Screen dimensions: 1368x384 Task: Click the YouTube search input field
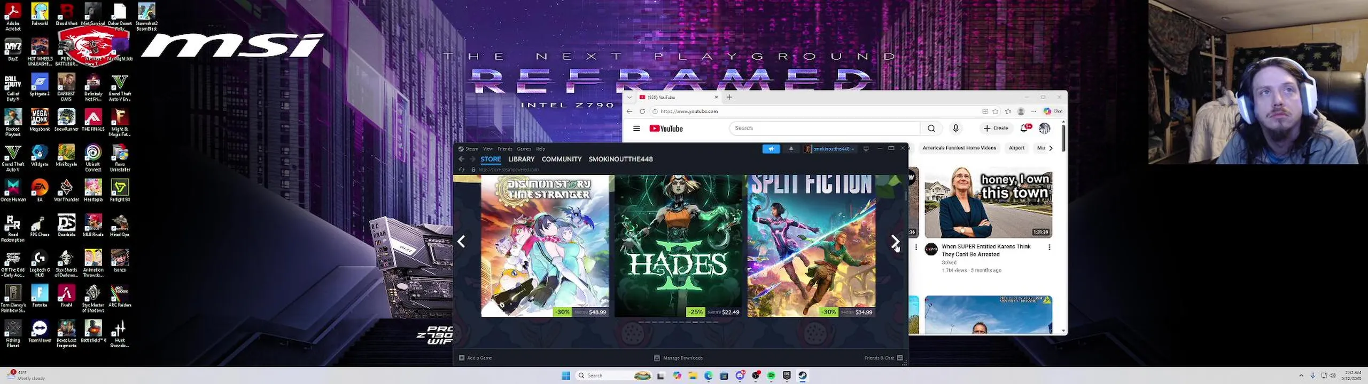pos(825,129)
